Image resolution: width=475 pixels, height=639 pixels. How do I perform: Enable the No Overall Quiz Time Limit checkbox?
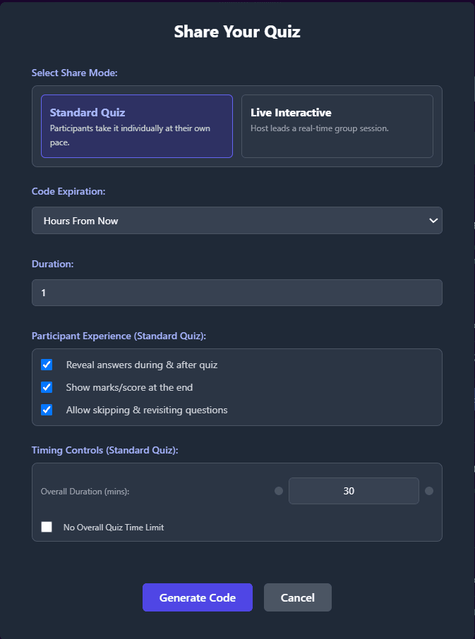coord(47,527)
